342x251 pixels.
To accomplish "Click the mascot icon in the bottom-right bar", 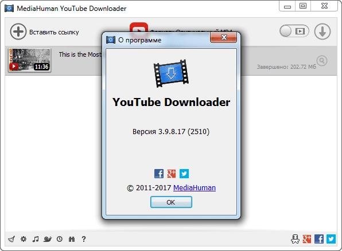I will click(295, 239).
